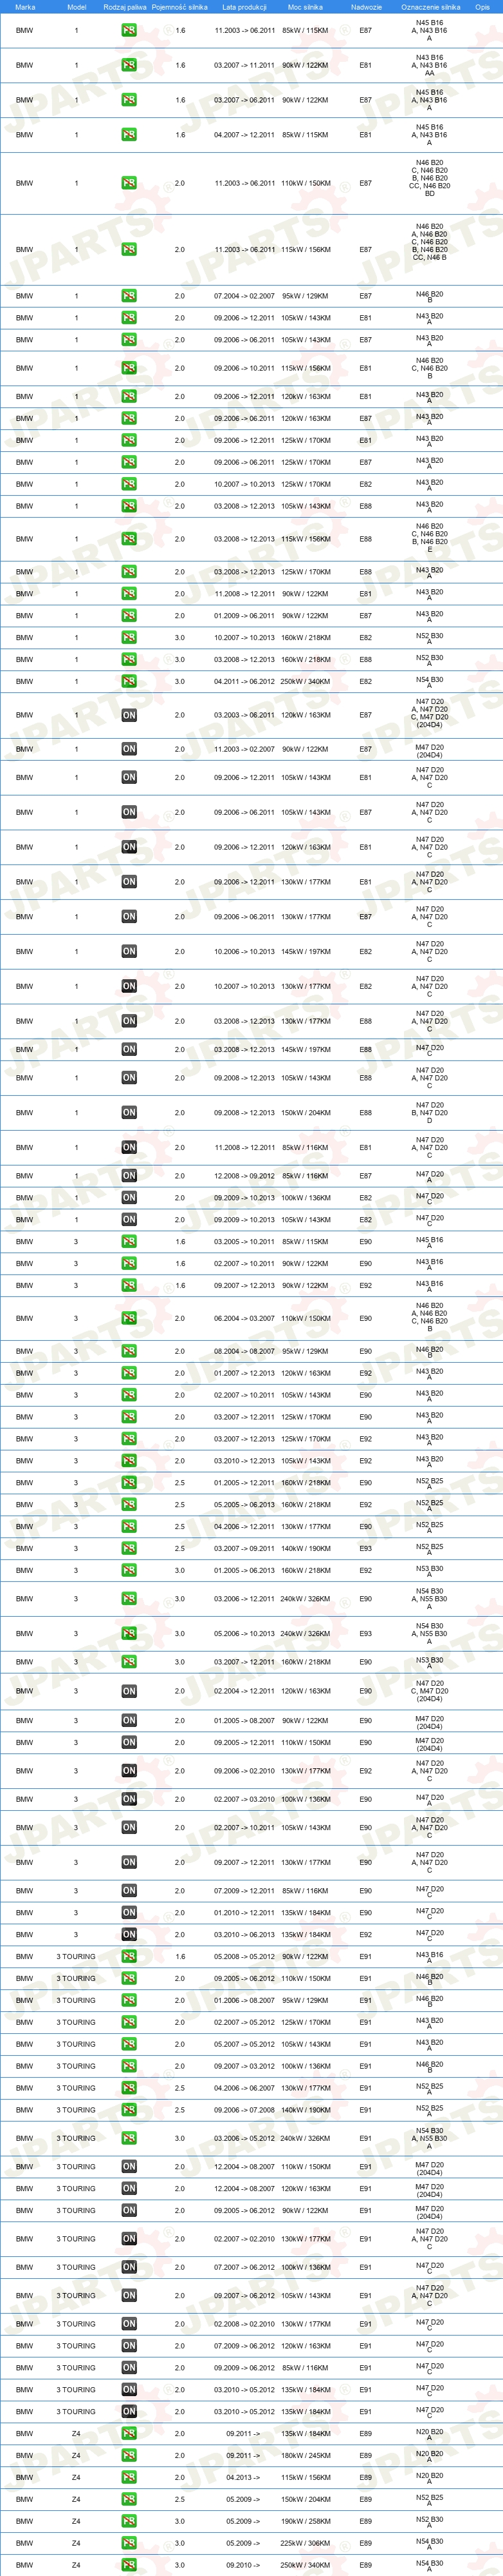
Task: Select the date range 03.2005 -> 10.2011
Action: [x=244, y=1242]
